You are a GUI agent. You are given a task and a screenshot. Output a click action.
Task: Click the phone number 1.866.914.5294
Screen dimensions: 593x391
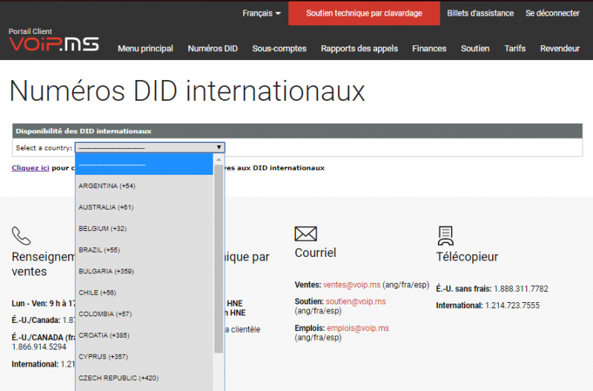39,347
